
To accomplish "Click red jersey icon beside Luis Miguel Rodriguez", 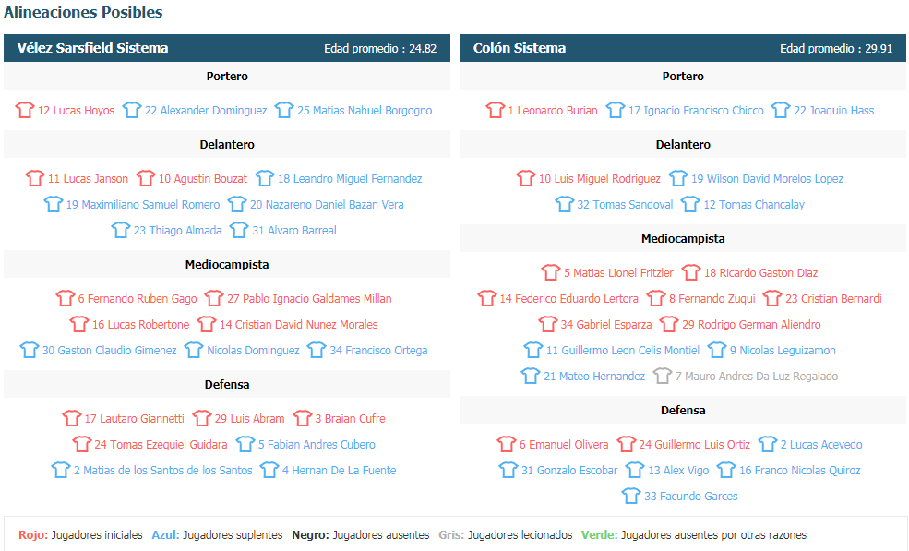I will click(x=526, y=179).
